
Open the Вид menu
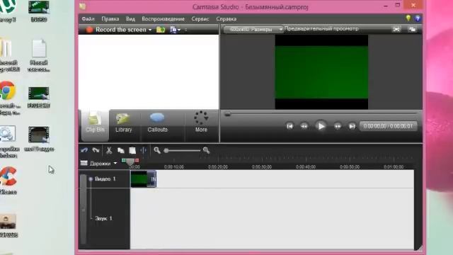pyautogui.click(x=130, y=19)
